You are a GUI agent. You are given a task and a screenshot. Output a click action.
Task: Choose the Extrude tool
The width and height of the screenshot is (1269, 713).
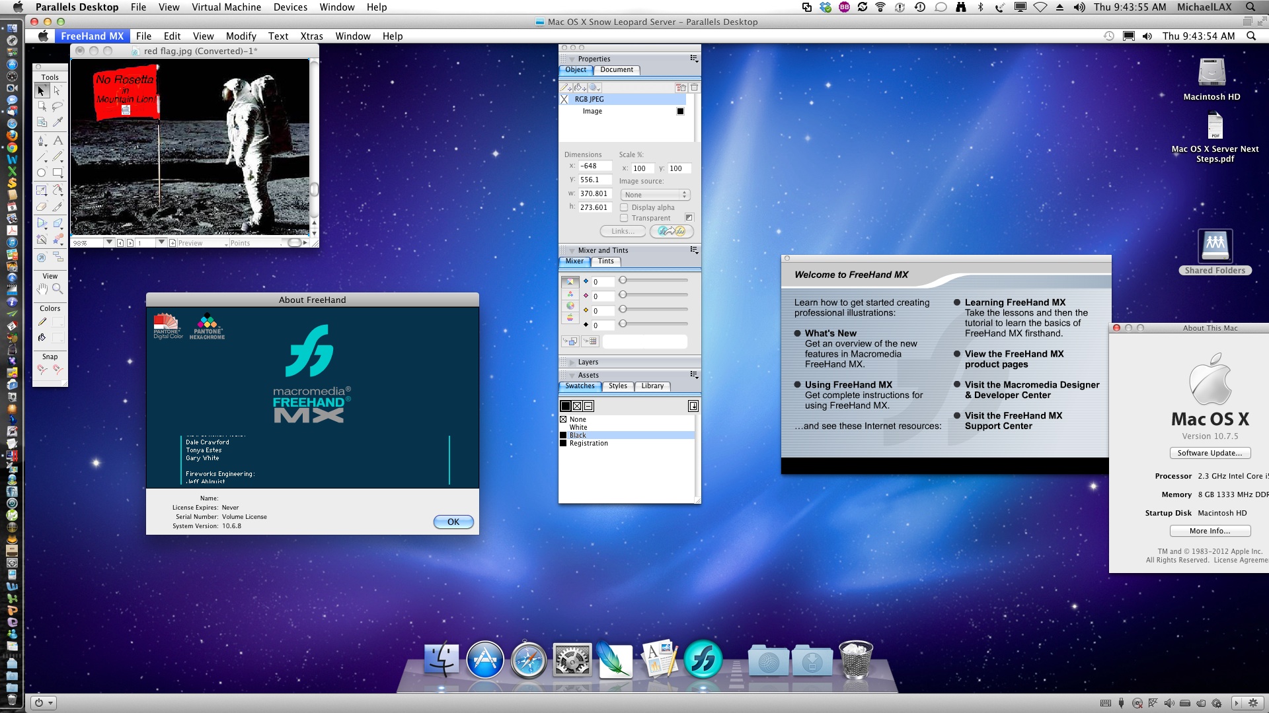click(58, 223)
